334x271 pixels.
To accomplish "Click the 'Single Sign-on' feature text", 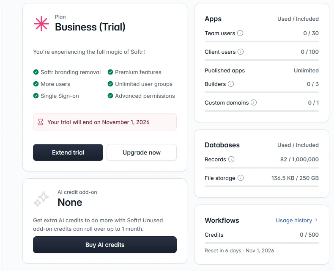I will coord(60,96).
